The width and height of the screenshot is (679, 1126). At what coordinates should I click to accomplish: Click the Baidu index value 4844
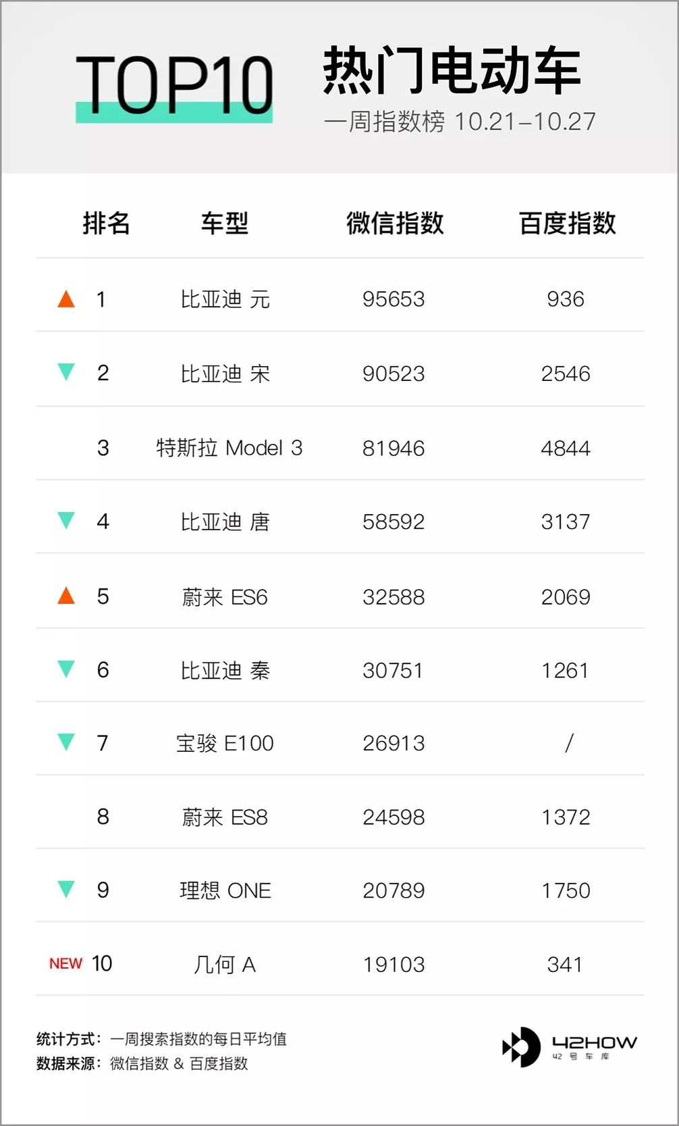566,449
